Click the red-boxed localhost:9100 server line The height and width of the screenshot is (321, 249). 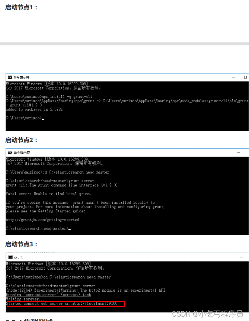pos(66,304)
